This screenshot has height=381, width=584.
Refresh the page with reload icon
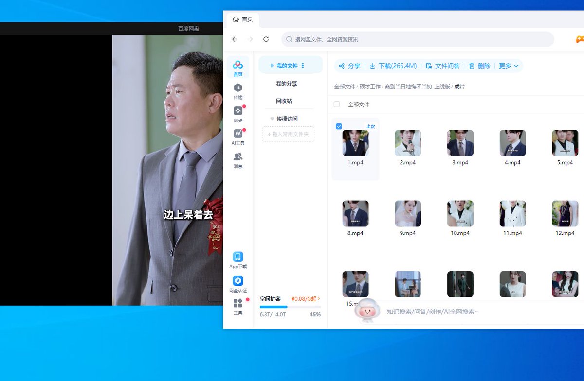(x=266, y=39)
